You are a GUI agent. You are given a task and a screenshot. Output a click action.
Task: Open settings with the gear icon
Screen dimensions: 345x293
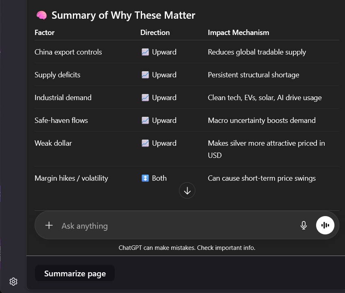pyautogui.click(x=13, y=281)
